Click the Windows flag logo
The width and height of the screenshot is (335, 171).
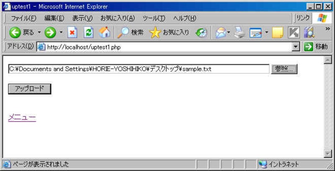pos(322,18)
